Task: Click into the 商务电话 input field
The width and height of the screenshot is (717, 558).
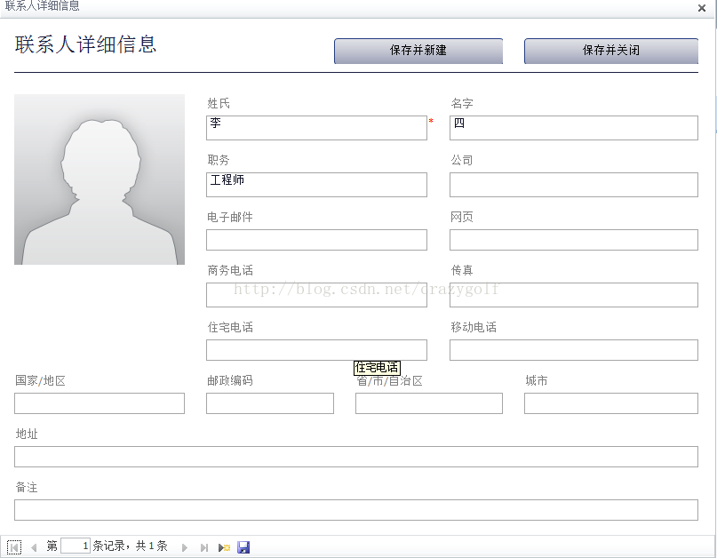Action: [x=316, y=295]
